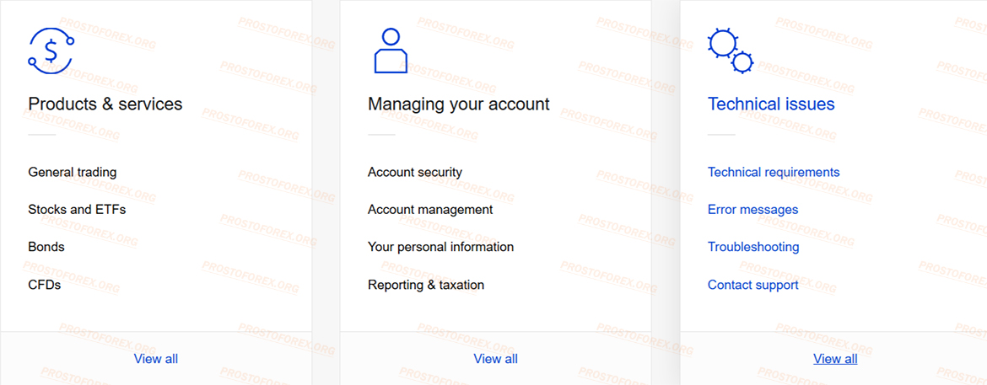Viewport: 987px width, 385px height.
Task: Go to Your personal information
Action: (x=440, y=247)
